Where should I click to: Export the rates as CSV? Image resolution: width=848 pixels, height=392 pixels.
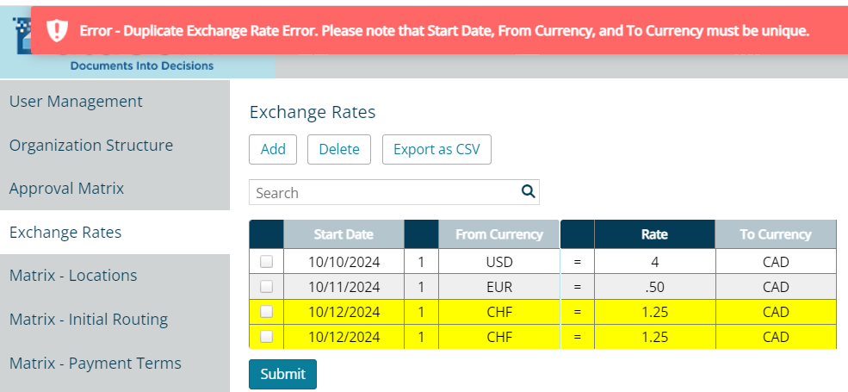tap(436, 149)
